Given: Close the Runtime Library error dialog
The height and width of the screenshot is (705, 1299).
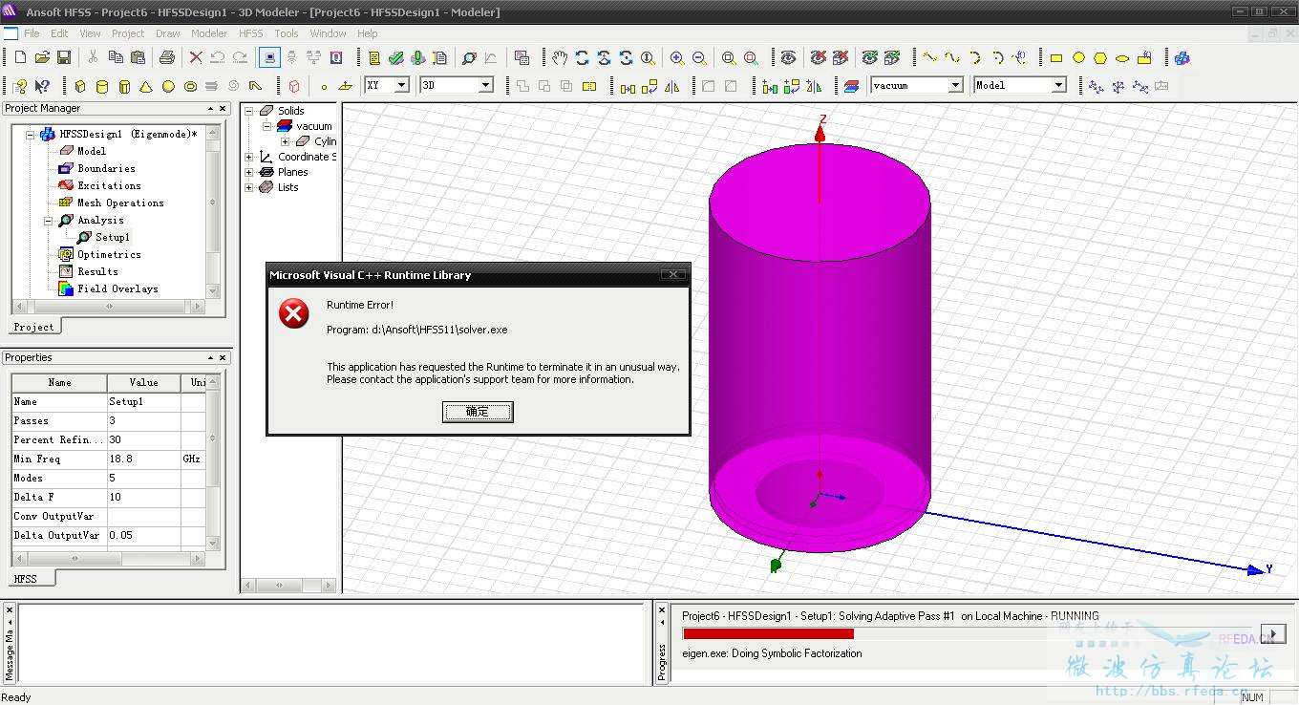Looking at the screenshot, I should click(x=673, y=275).
